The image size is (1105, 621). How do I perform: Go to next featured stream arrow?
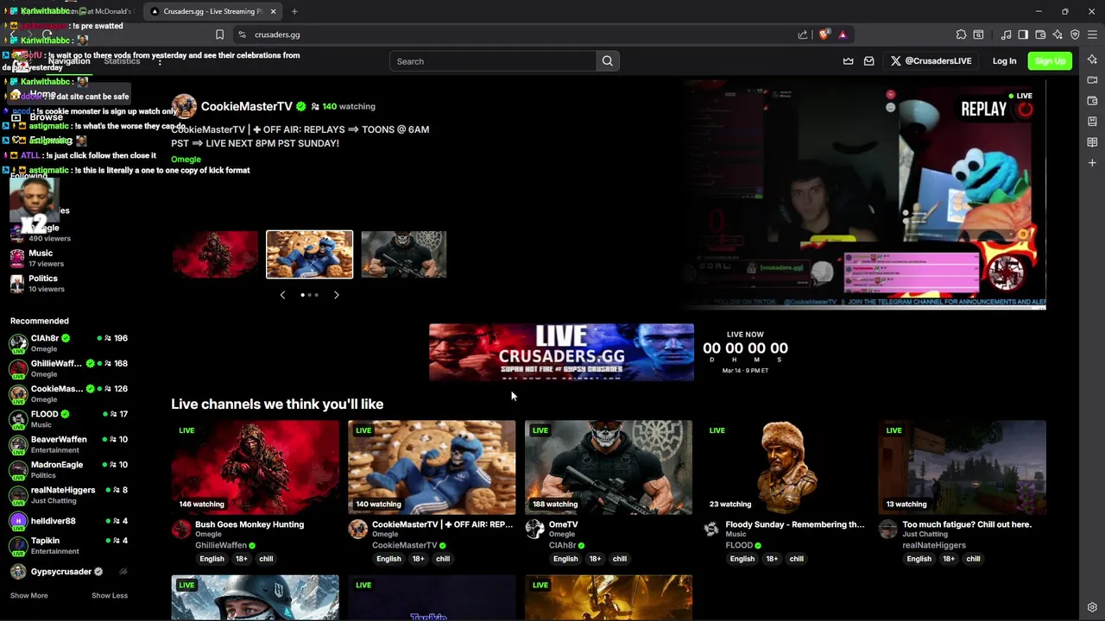point(337,295)
